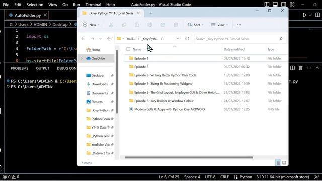
Task: Click the Share icon in Explorer toolbar
Action: pyautogui.click(x=163, y=25)
